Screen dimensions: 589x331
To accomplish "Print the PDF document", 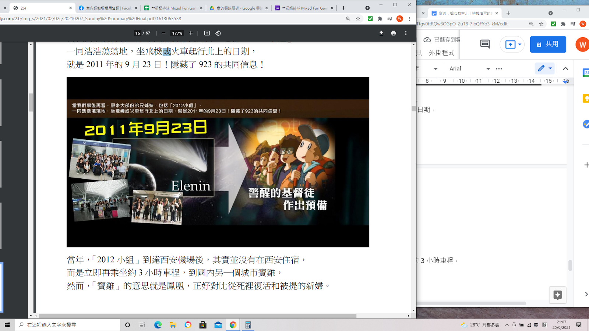I will (394, 33).
